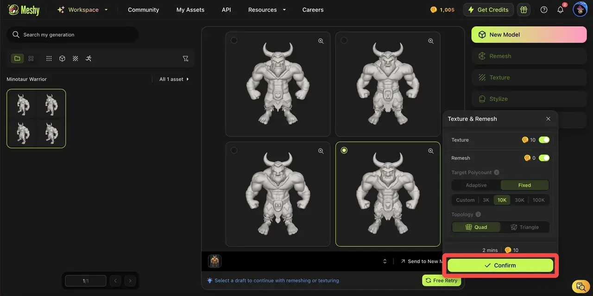Open the help question mark icon
Viewport: 593px width, 296px height.
point(544,10)
